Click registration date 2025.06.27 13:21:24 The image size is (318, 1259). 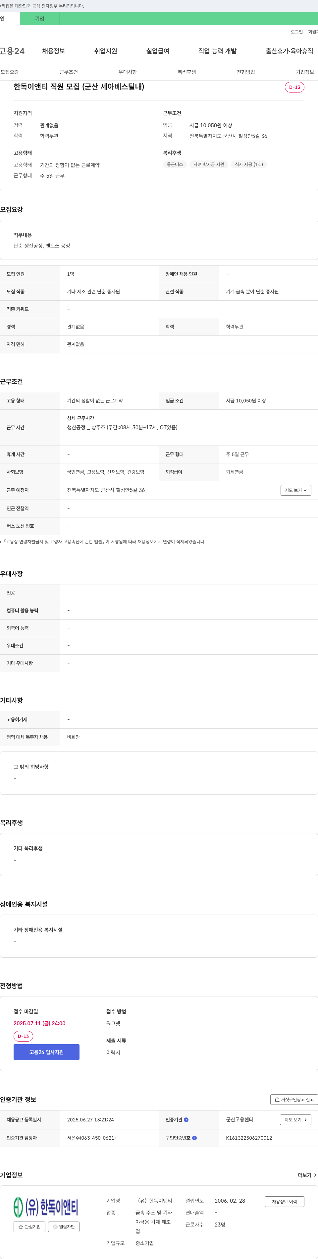90,1120
